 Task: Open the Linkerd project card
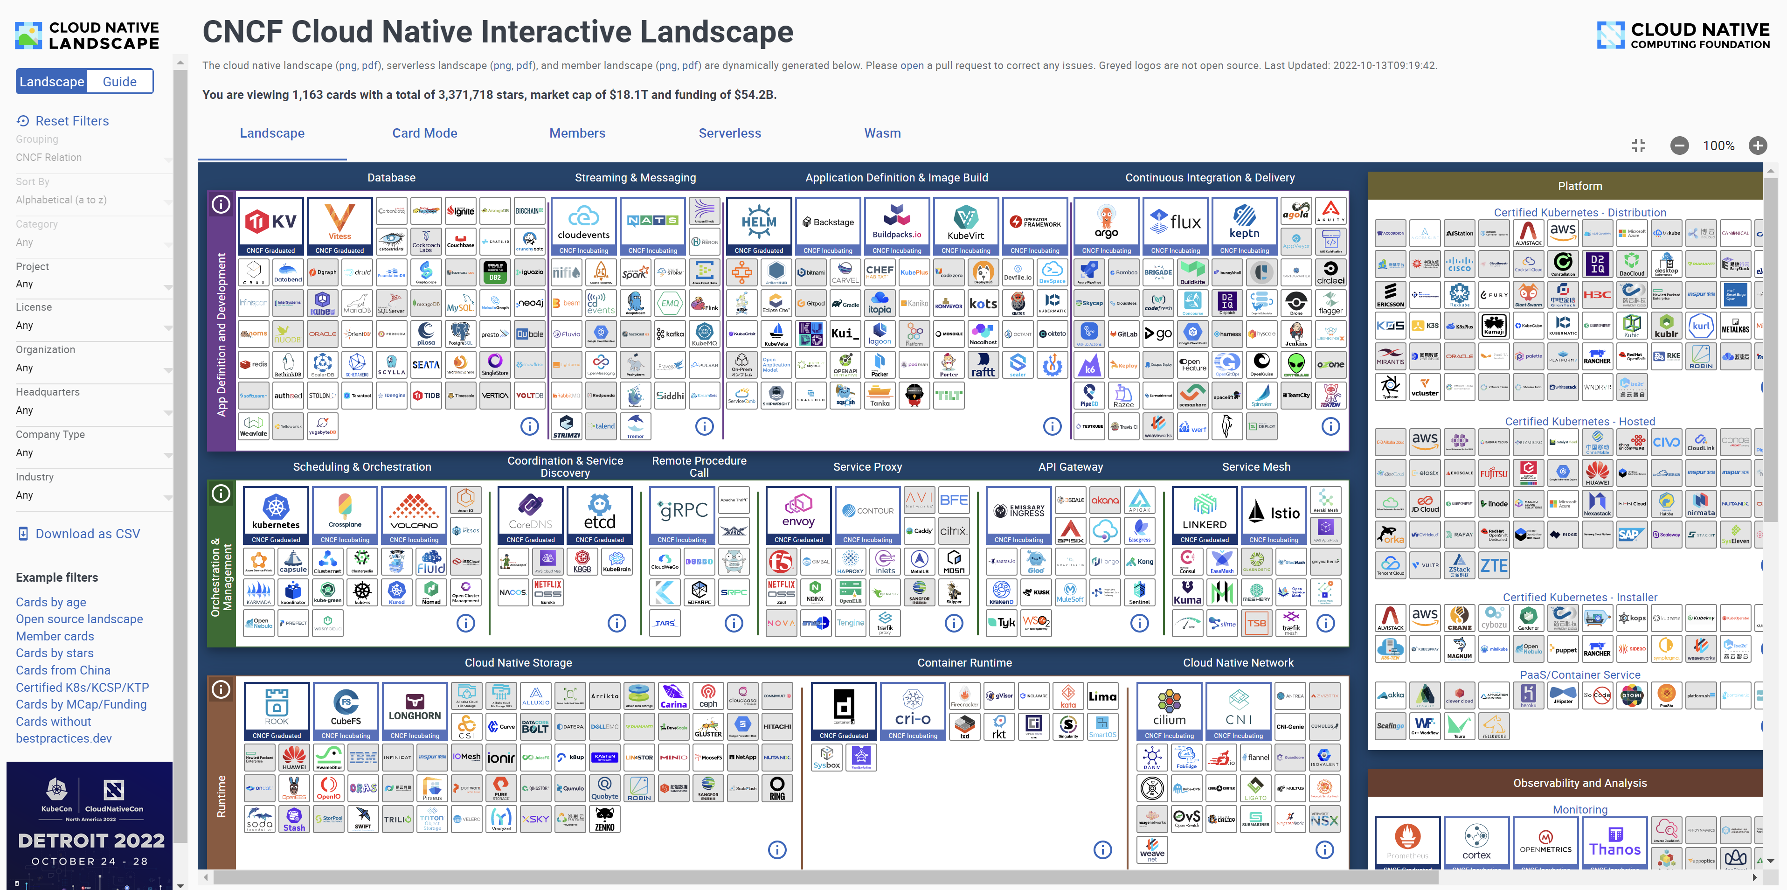point(1205,515)
